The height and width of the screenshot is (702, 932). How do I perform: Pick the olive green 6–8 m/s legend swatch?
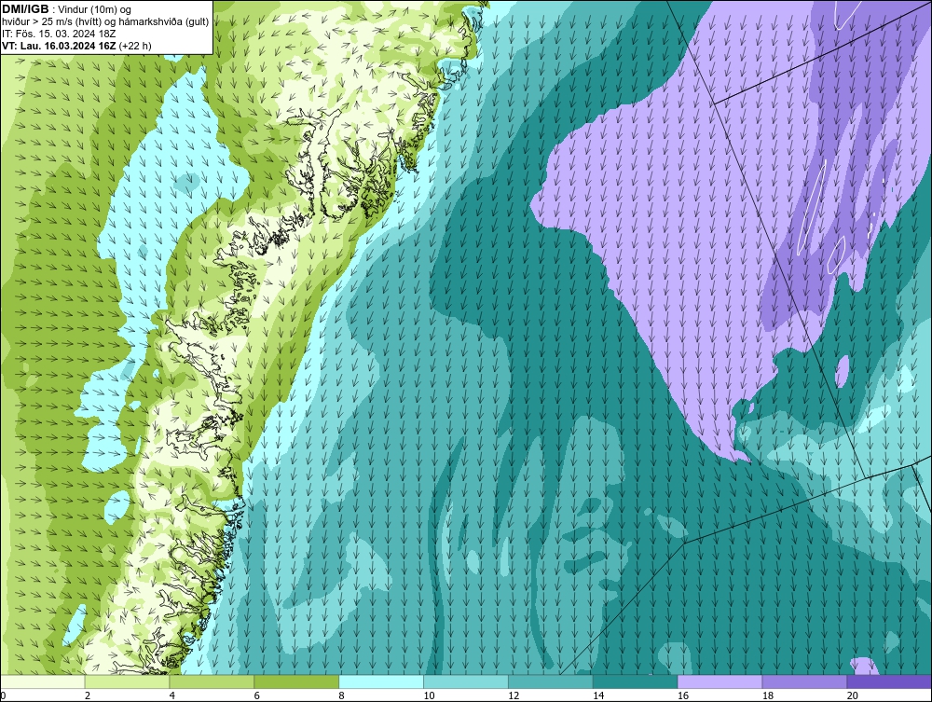click(296, 681)
